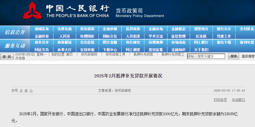Image resolution: width=255 pixels, height=127 pixels.
Task: Open 高级搜索 advanced search link
Action: (248, 56)
